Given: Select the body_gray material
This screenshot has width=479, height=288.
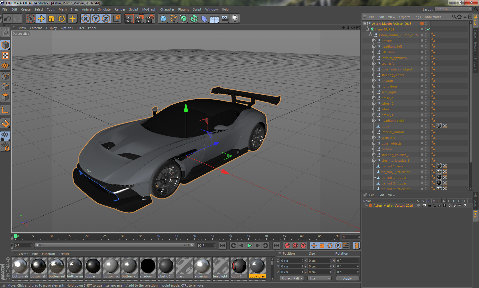Looking at the screenshot, I should pyautogui.click(x=257, y=268).
